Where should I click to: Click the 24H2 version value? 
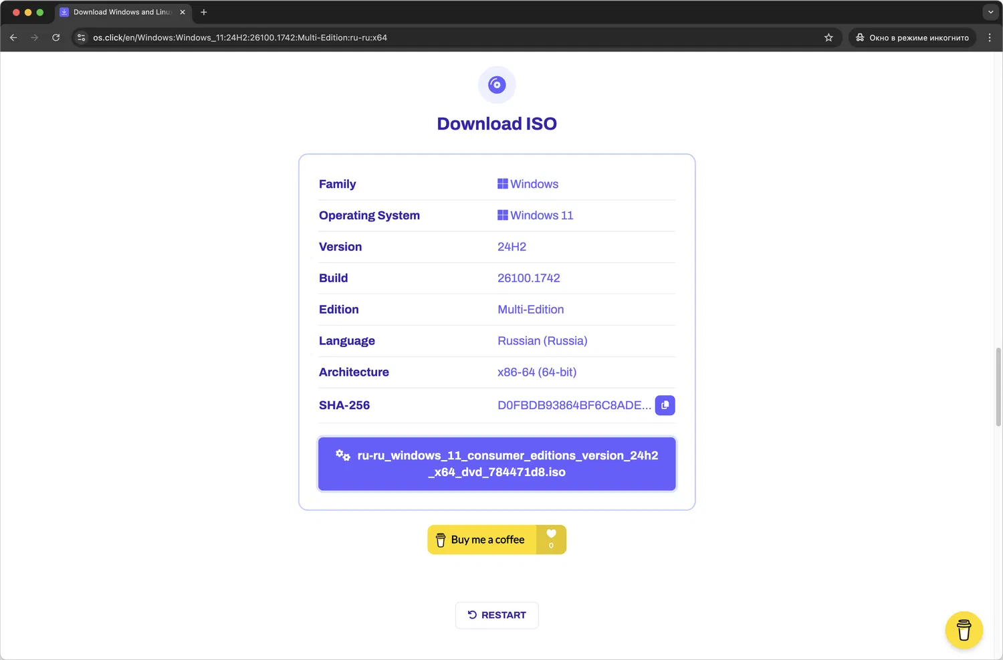(x=512, y=247)
